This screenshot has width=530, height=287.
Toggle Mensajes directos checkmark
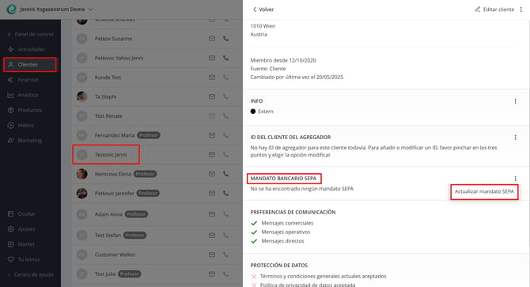point(254,241)
